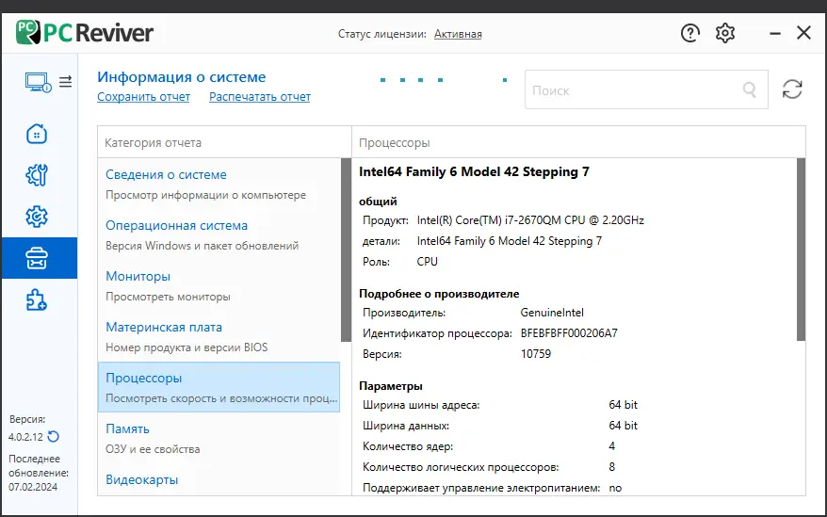Click the update check icon next to version
Viewport: 827px width, 517px height.
(x=54, y=436)
